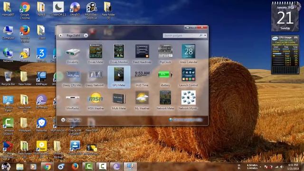
Task: Click the calendar gadget showing 21
Action: (x=285, y=17)
